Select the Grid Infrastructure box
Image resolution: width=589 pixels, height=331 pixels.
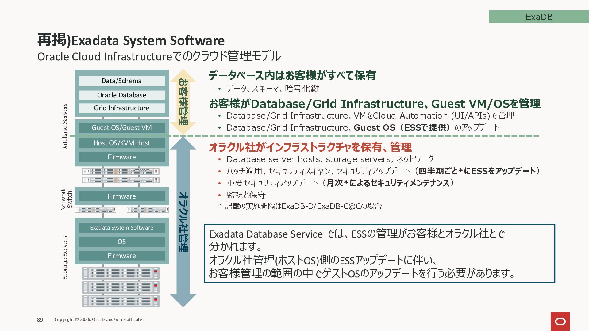pyautogui.click(x=121, y=108)
